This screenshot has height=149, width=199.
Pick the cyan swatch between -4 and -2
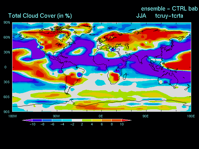[67, 120]
